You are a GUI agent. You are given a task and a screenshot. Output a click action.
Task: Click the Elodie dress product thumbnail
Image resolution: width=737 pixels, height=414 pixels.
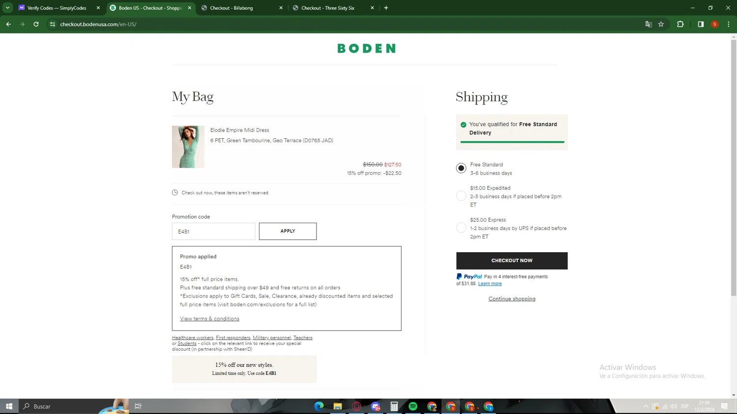[x=188, y=147]
